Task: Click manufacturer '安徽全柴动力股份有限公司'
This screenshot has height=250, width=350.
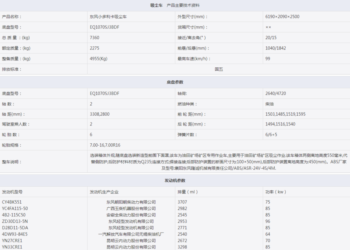Action: click(131, 215)
